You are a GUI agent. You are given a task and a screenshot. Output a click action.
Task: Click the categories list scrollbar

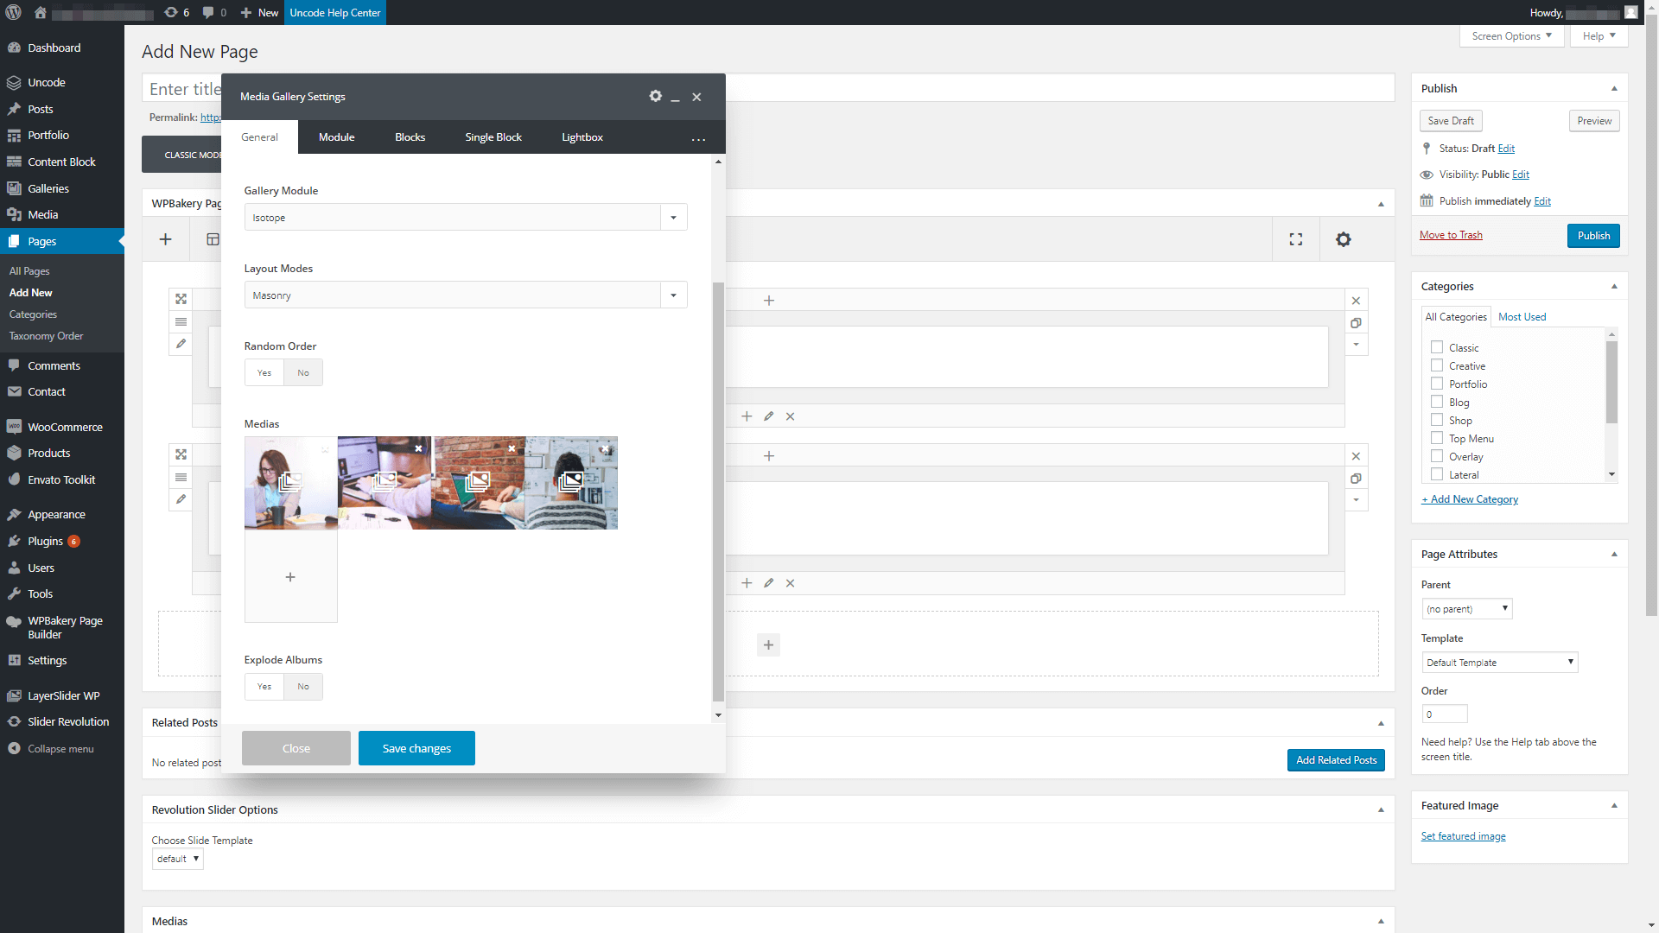point(1611,382)
